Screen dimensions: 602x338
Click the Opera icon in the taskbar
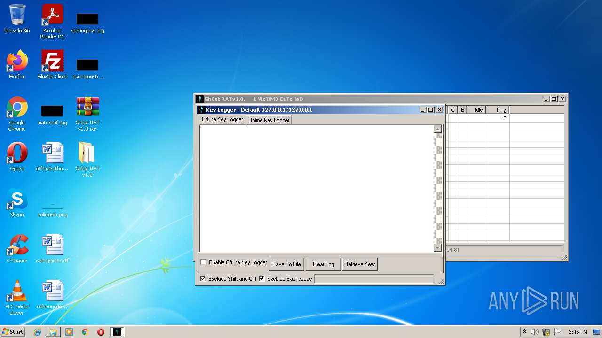[101, 332]
